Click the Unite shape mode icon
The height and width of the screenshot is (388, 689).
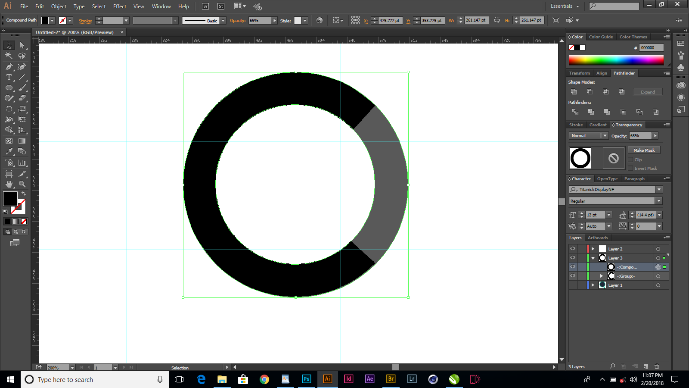pos(574,92)
